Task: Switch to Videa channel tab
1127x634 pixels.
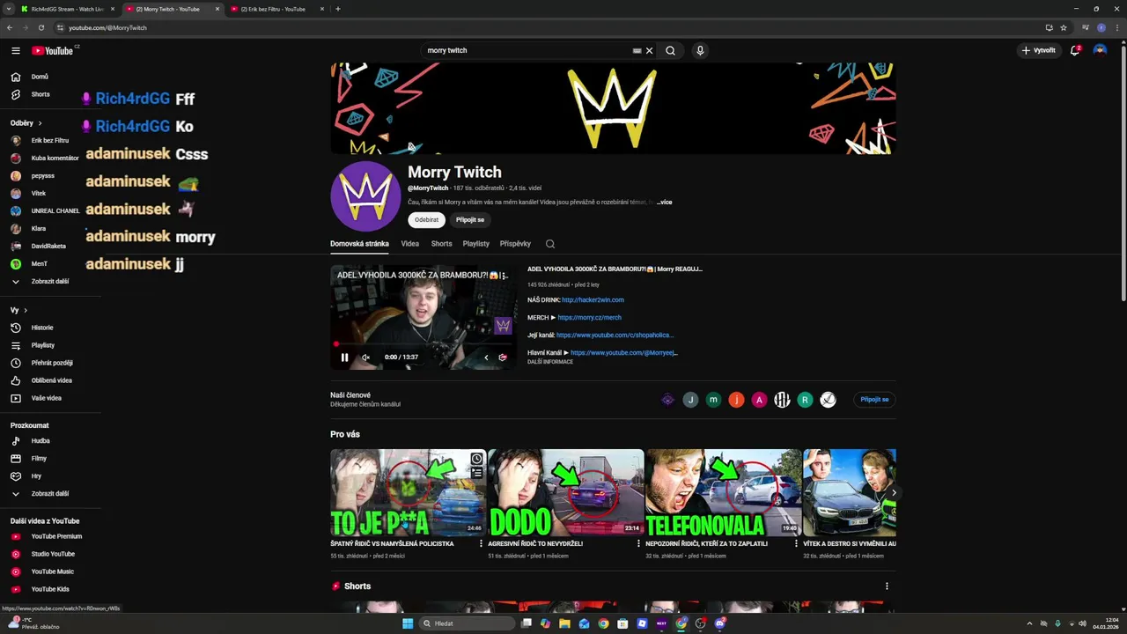Action: (x=410, y=244)
